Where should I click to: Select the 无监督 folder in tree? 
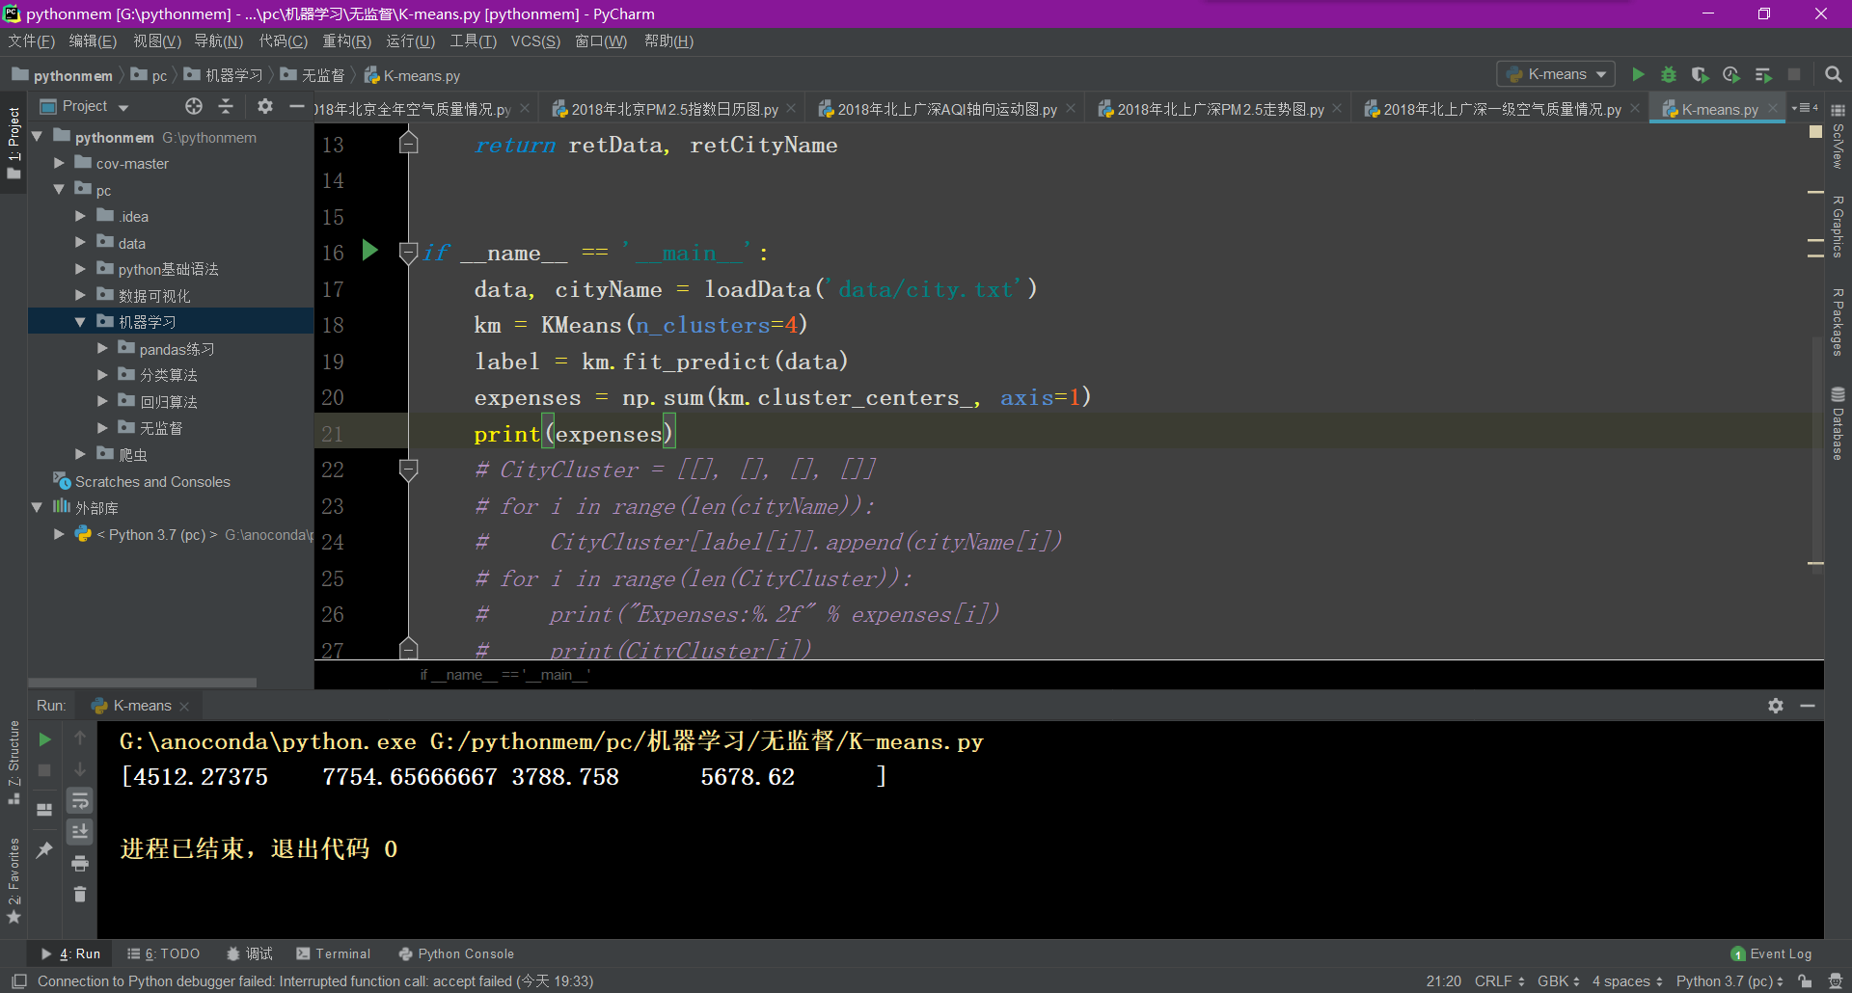pyautogui.click(x=161, y=427)
